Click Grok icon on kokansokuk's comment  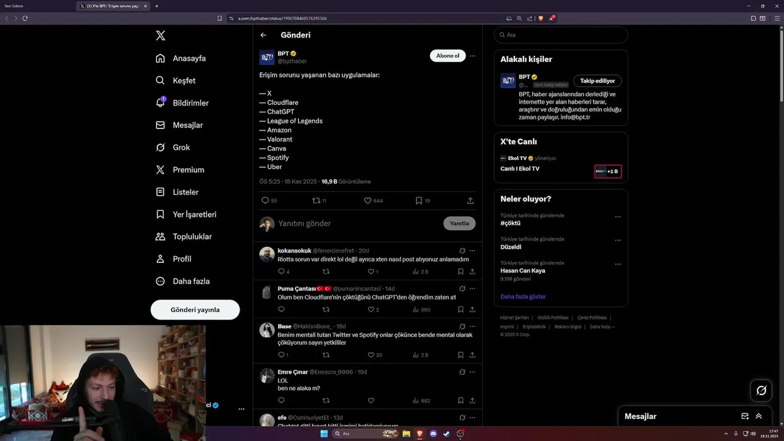(x=462, y=251)
